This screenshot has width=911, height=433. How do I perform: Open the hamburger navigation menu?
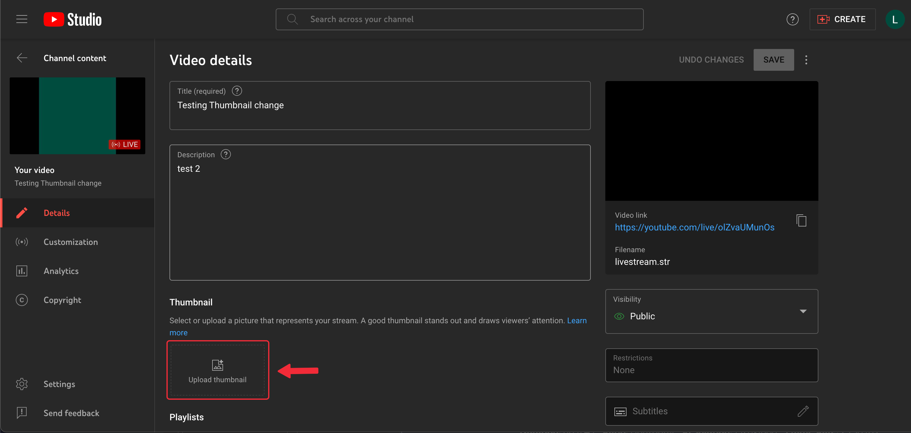click(x=21, y=19)
